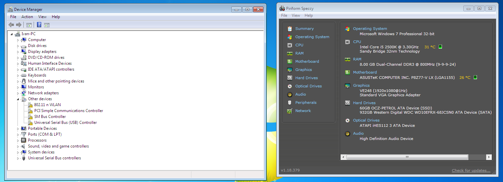Click the Help icon in Device Manager toolbar
This screenshot has height=182, width=503.
coord(39,25)
